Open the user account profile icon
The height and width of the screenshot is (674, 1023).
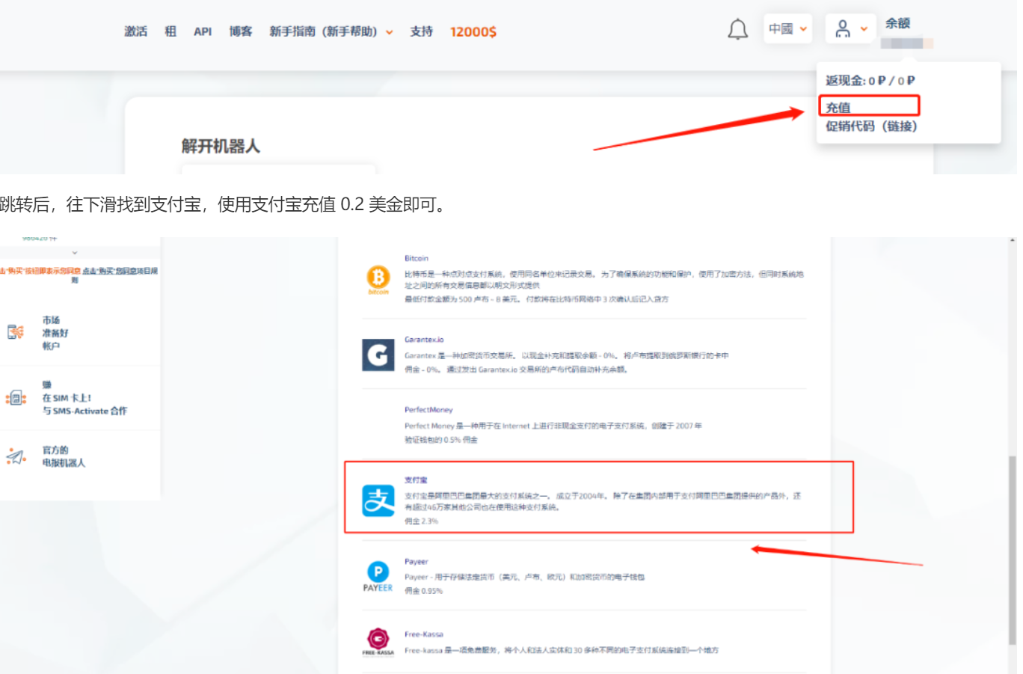point(843,29)
